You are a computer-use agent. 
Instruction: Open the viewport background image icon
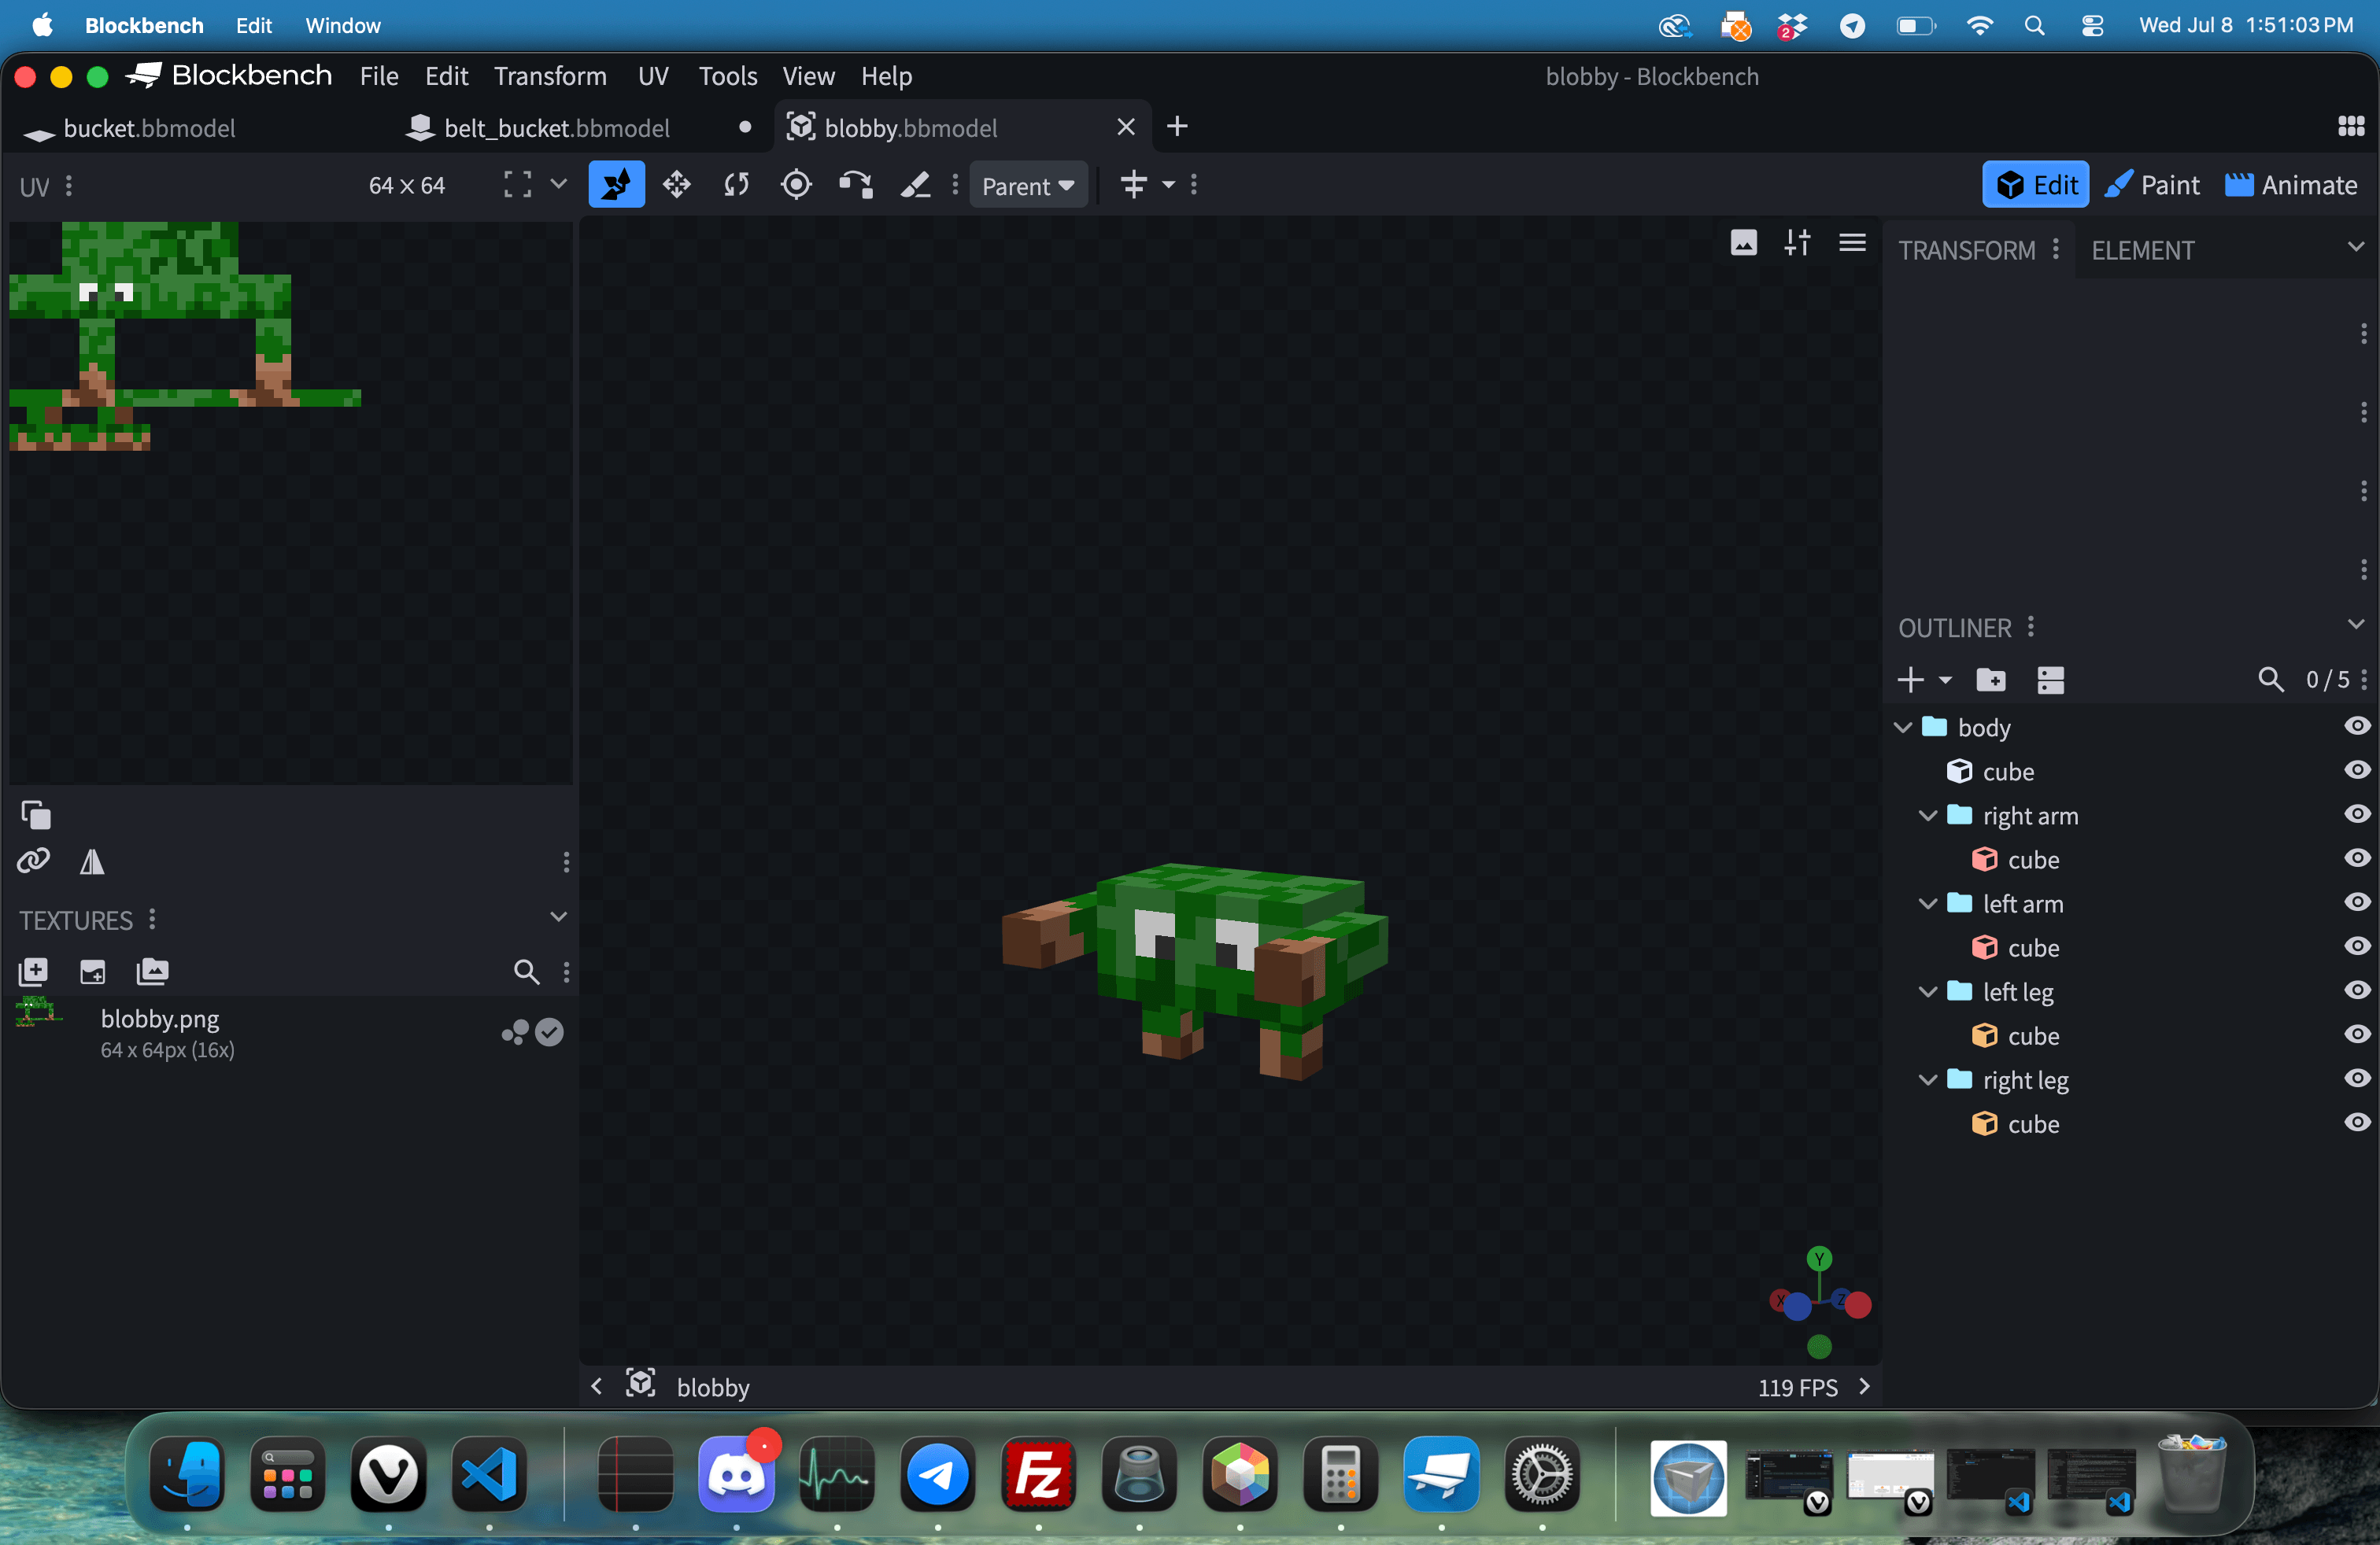click(x=1744, y=243)
